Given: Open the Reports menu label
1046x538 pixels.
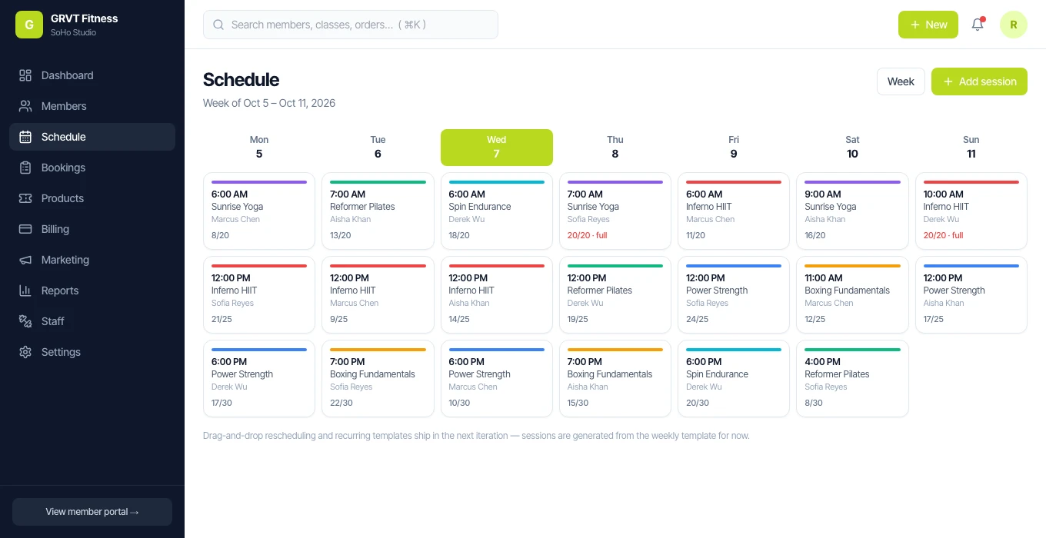Looking at the screenshot, I should point(60,291).
